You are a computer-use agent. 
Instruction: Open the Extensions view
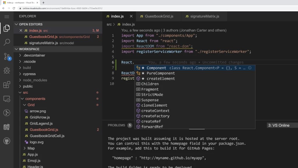[x=6, y=85]
